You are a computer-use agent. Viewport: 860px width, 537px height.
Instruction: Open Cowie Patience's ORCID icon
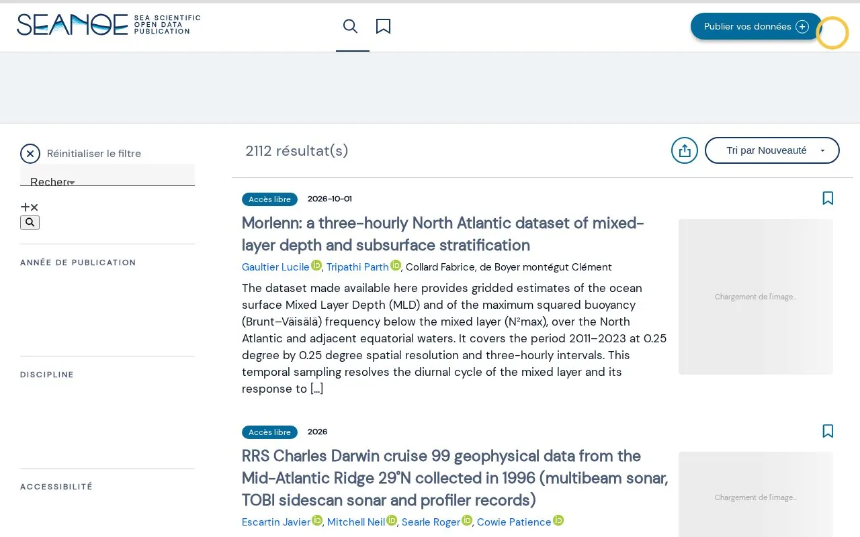point(558,520)
